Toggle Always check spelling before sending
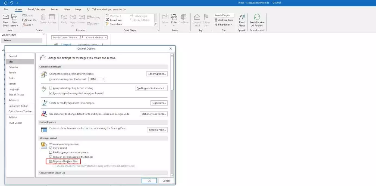The height and width of the screenshot is (186, 376). click(x=51, y=88)
